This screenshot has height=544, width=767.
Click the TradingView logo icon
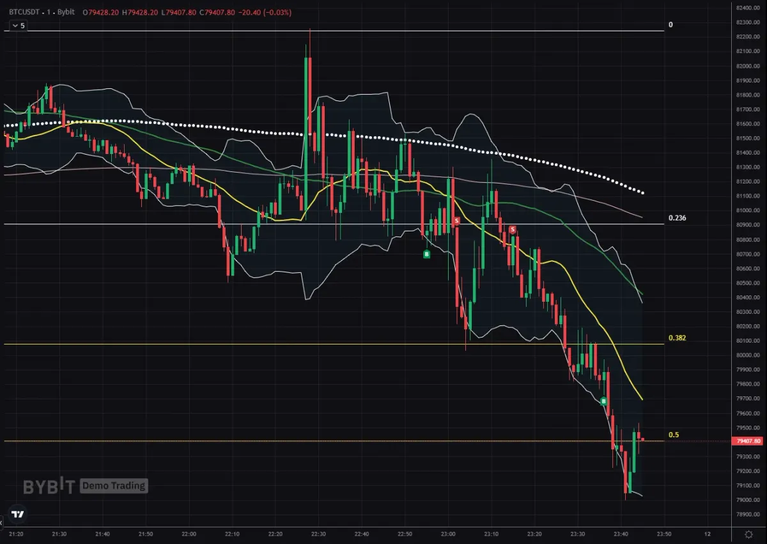point(18,514)
